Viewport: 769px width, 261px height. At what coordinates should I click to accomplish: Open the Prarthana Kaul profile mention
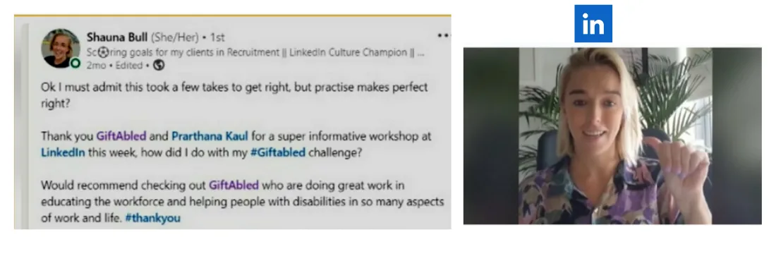pyautogui.click(x=210, y=136)
